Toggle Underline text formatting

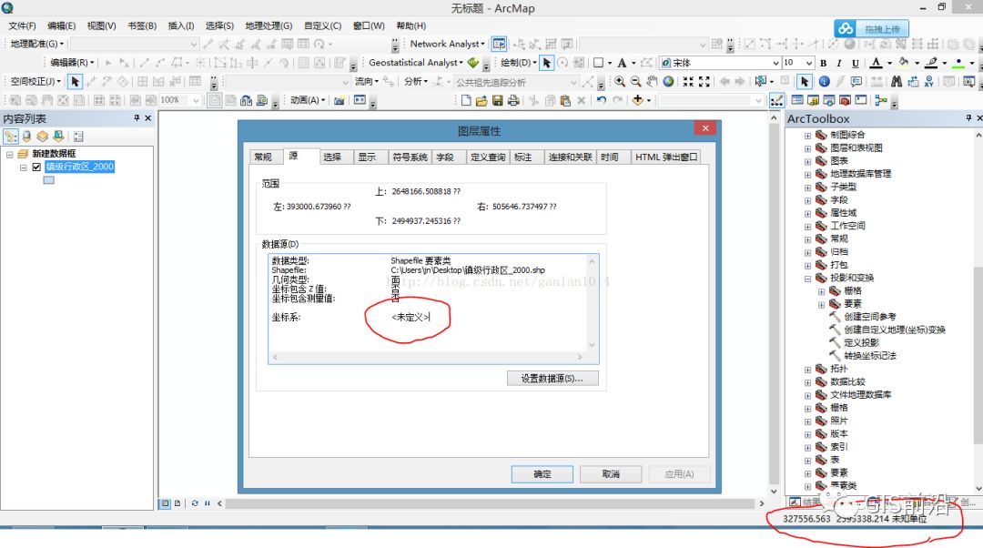(855, 63)
